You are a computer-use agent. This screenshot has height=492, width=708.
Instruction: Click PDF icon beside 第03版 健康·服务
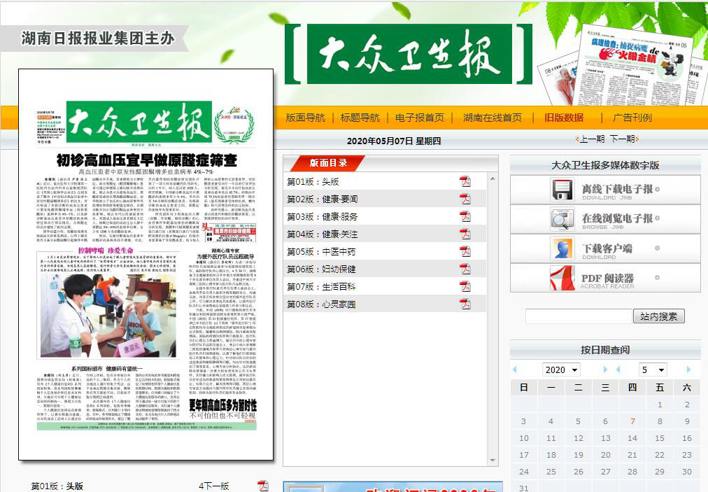coord(465,217)
